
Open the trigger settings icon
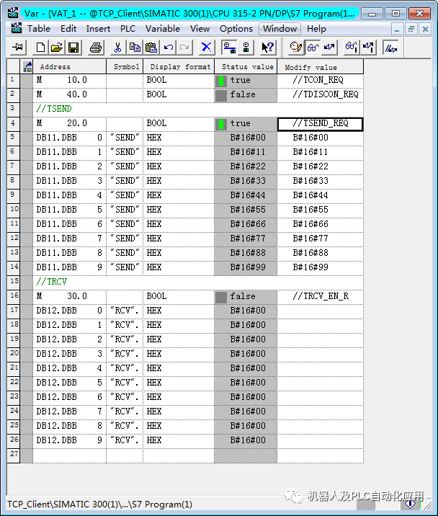296,48
